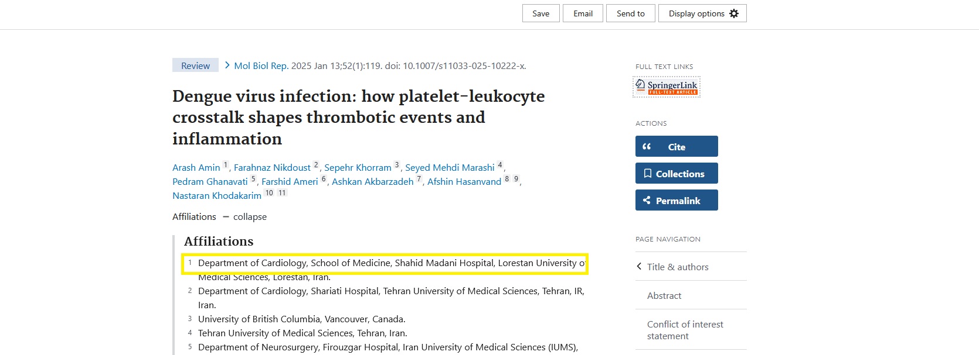Click affiliation superscript 1 after Arash Amin
The image size is (979, 355).
point(226,166)
